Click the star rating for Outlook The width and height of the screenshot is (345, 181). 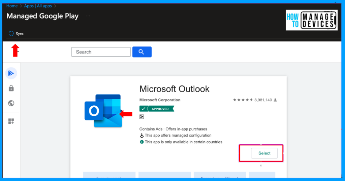[243, 100]
